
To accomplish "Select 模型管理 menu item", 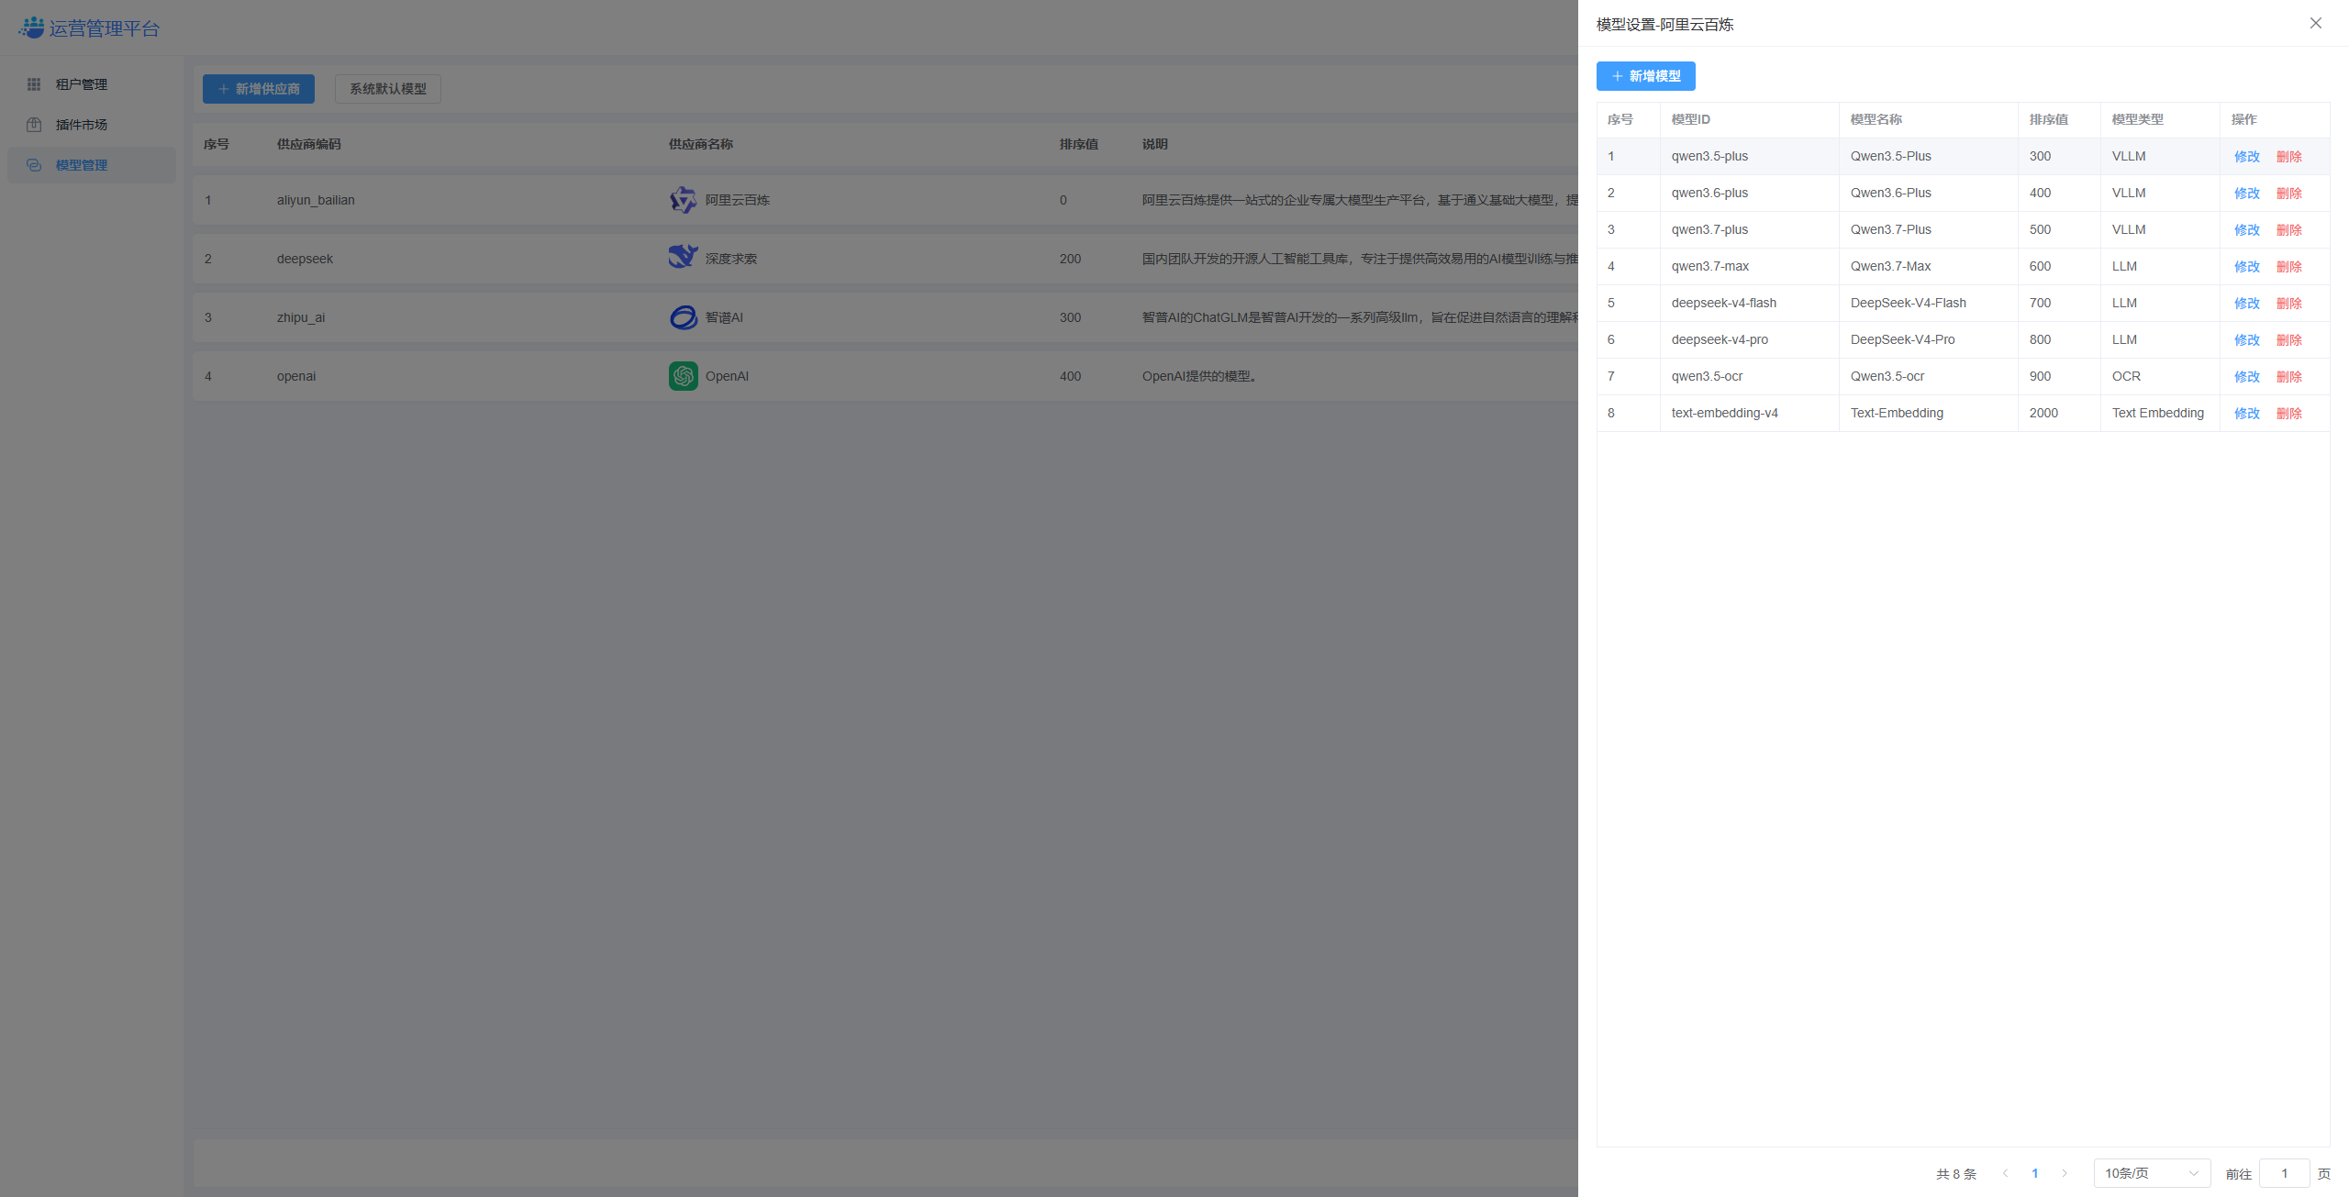I will click(92, 165).
